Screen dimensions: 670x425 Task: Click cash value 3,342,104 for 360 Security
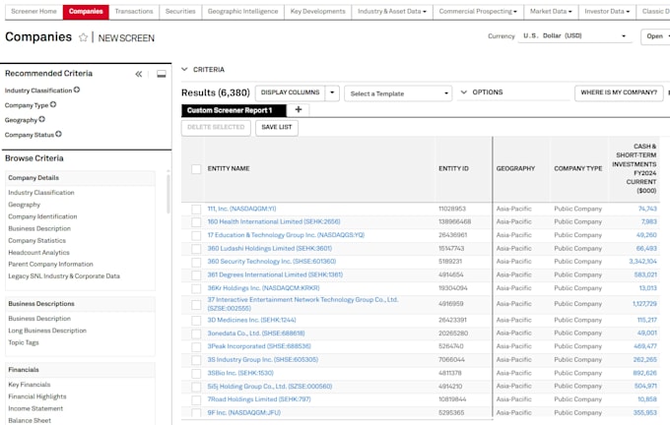coord(642,261)
